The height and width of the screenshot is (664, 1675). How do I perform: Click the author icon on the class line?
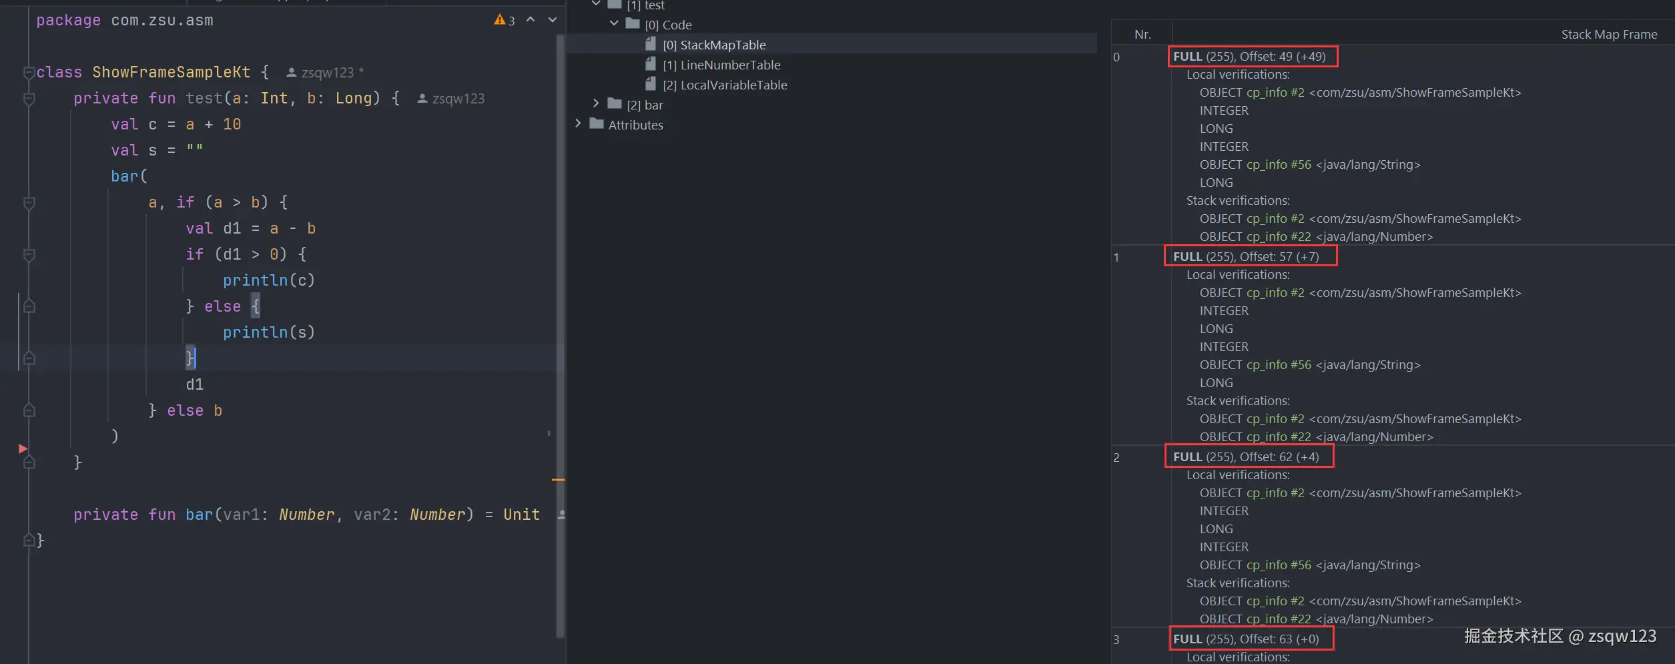pos(292,72)
